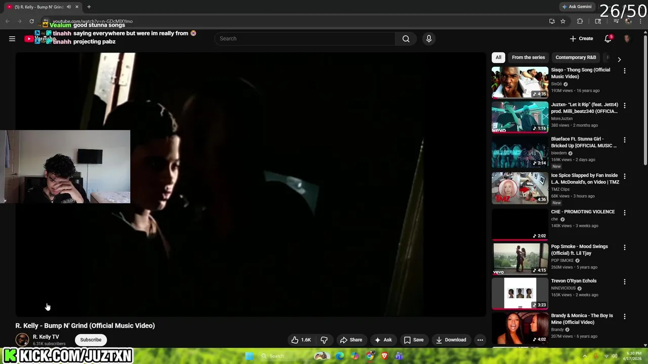
Task: Play the Brandy & Monica thumbnail
Action: (520, 328)
